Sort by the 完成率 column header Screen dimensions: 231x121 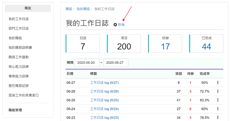click(204, 74)
